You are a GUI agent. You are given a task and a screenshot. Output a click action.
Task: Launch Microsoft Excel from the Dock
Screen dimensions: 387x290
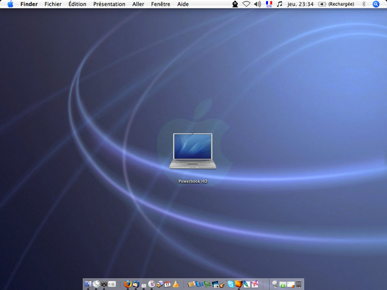(207, 284)
